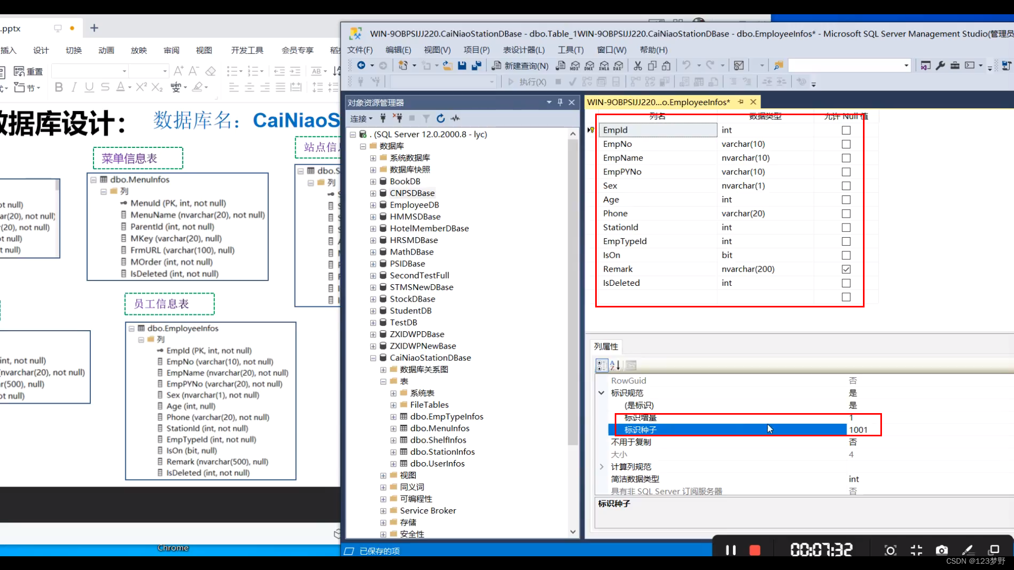1014x570 pixels.
Task: Click the Undo arrow in SSMS toolbar
Action: (x=686, y=66)
